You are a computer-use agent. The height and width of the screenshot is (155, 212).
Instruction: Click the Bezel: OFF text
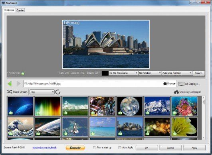(93, 73)
